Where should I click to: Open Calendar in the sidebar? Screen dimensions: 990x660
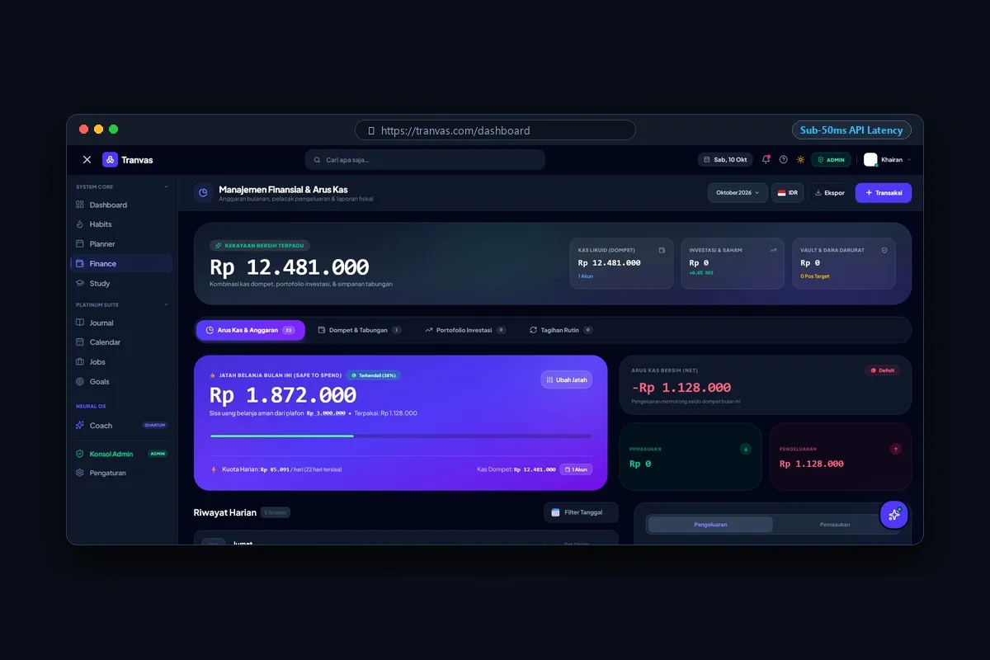click(x=120, y=342)
